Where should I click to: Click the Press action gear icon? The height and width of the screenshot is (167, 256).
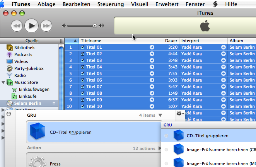pyautogui.click(x=37, y=161)
